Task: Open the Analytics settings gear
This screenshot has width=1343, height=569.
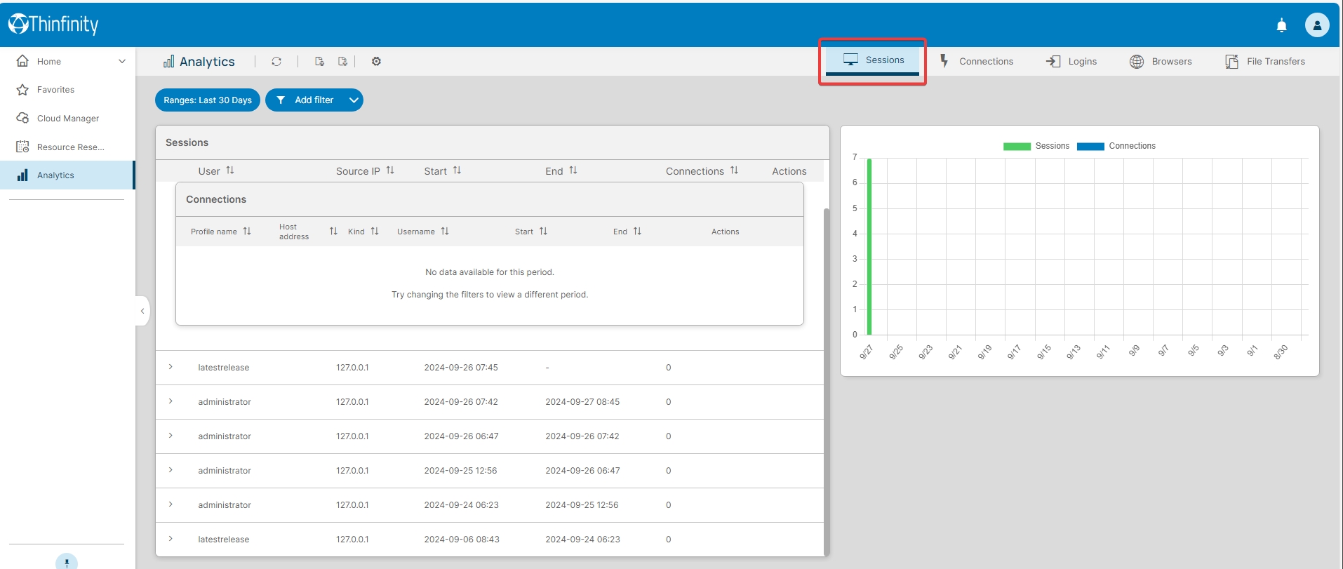Action: [x=376, y=62]
